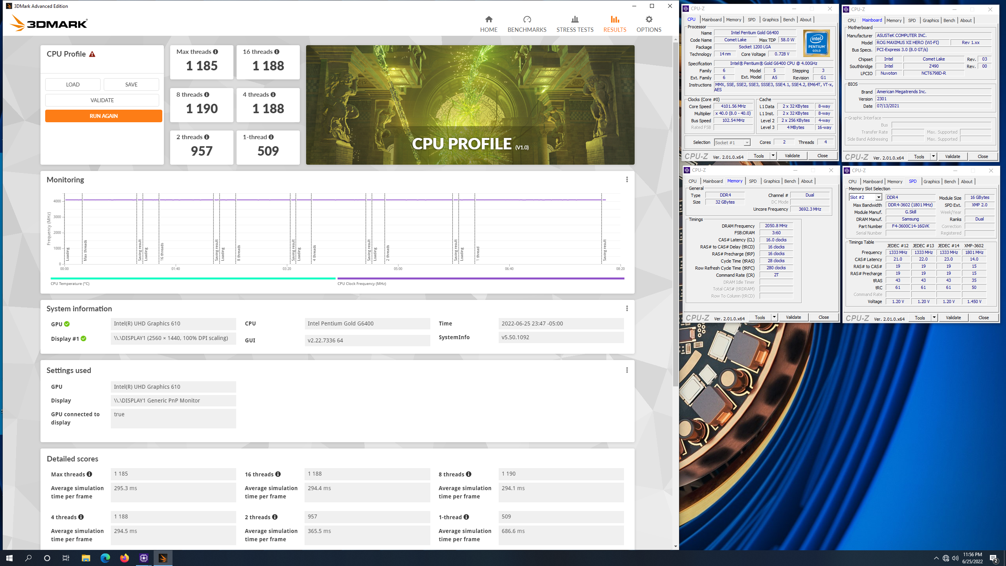Open the HOME icon in 3DMark navigation
The height and width of the screenshot is (566, 1006).
pos(488,19)
